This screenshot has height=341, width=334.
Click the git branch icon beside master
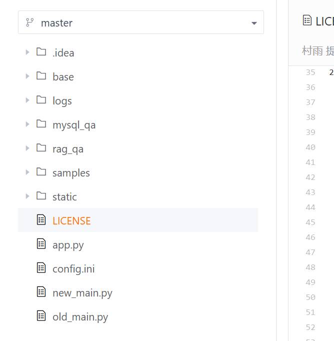pyautogui.click(x=29, y=22)
